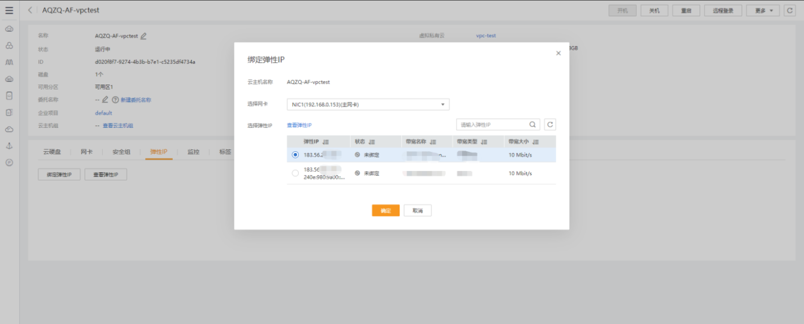Screen dimensions: 804x324
Task: Select the second elastic IP radio button
Action: coord(295,173)
